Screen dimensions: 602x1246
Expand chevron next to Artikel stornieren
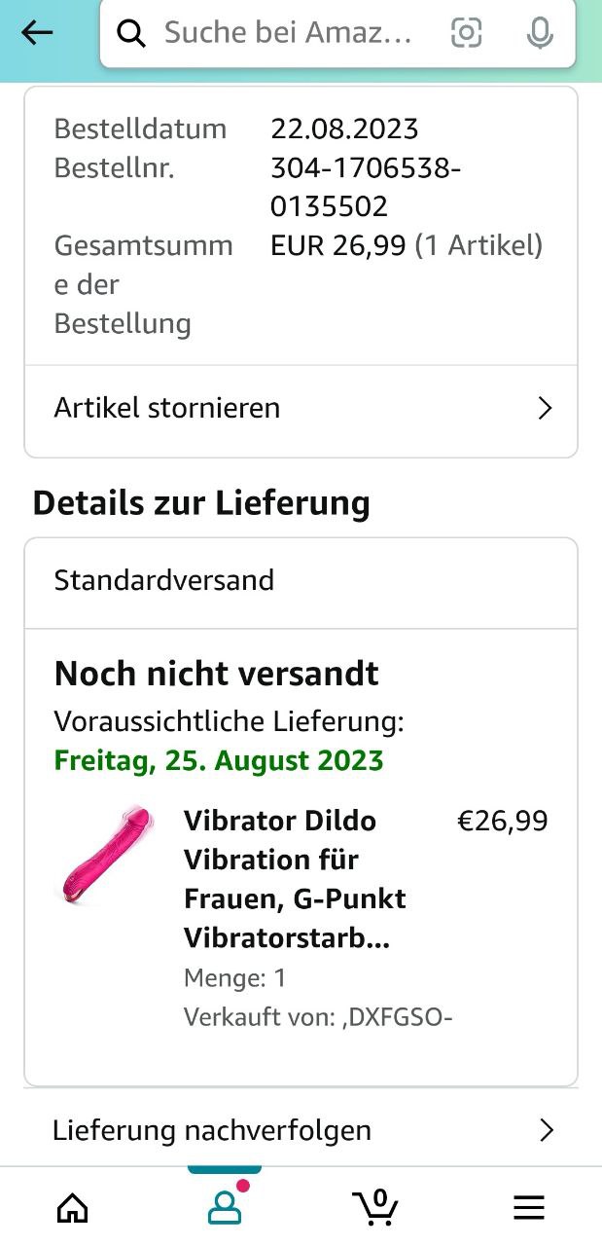pyautogui.click(x=545, y=408)
